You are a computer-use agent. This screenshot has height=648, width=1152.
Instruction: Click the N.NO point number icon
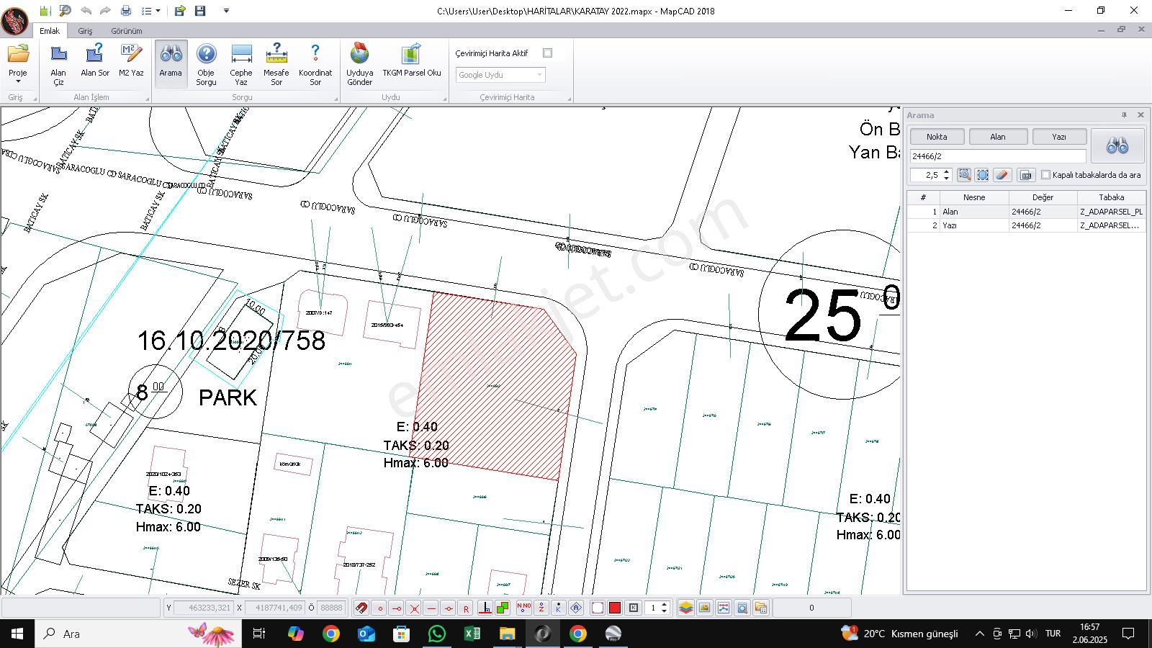coord(523,608)
